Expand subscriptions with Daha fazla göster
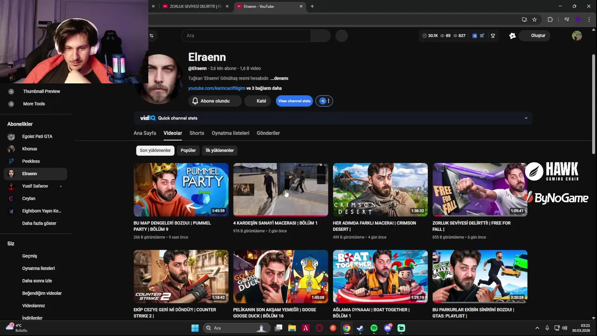The width and height of the screenshot is (597, 336). pos(39,223)
